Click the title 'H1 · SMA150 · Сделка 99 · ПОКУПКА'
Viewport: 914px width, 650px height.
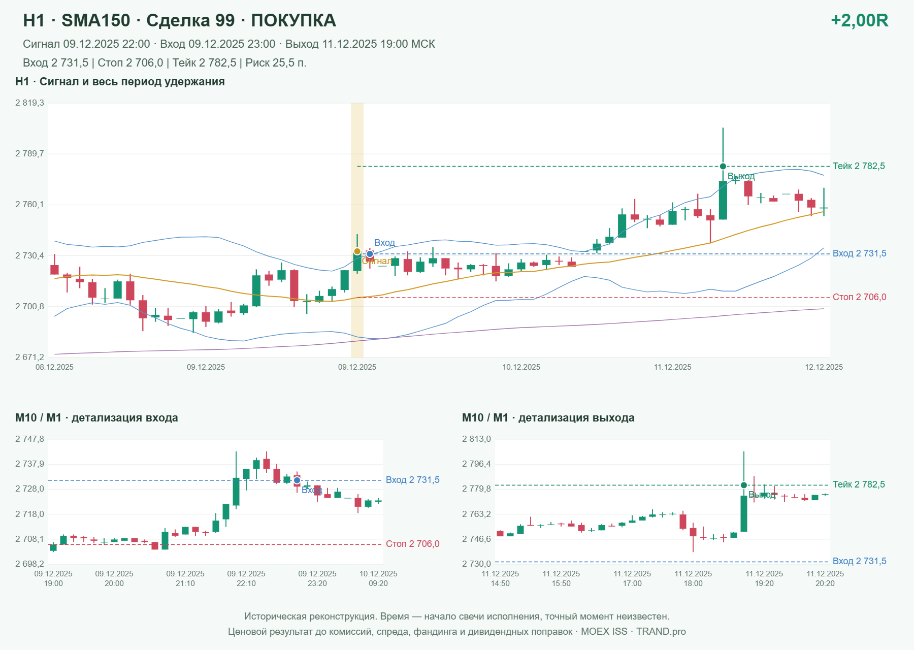[179, 20]
